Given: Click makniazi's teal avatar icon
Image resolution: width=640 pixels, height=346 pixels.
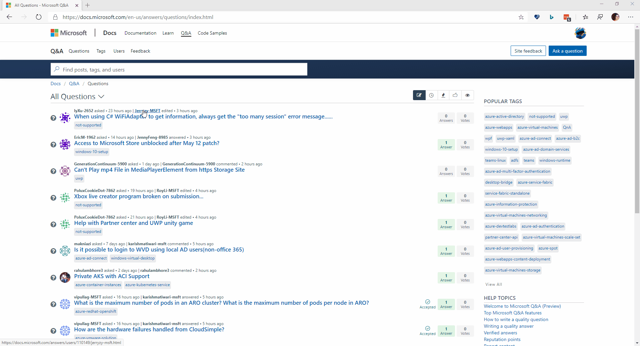Looking at the screenshot, I should coord(65,251).
